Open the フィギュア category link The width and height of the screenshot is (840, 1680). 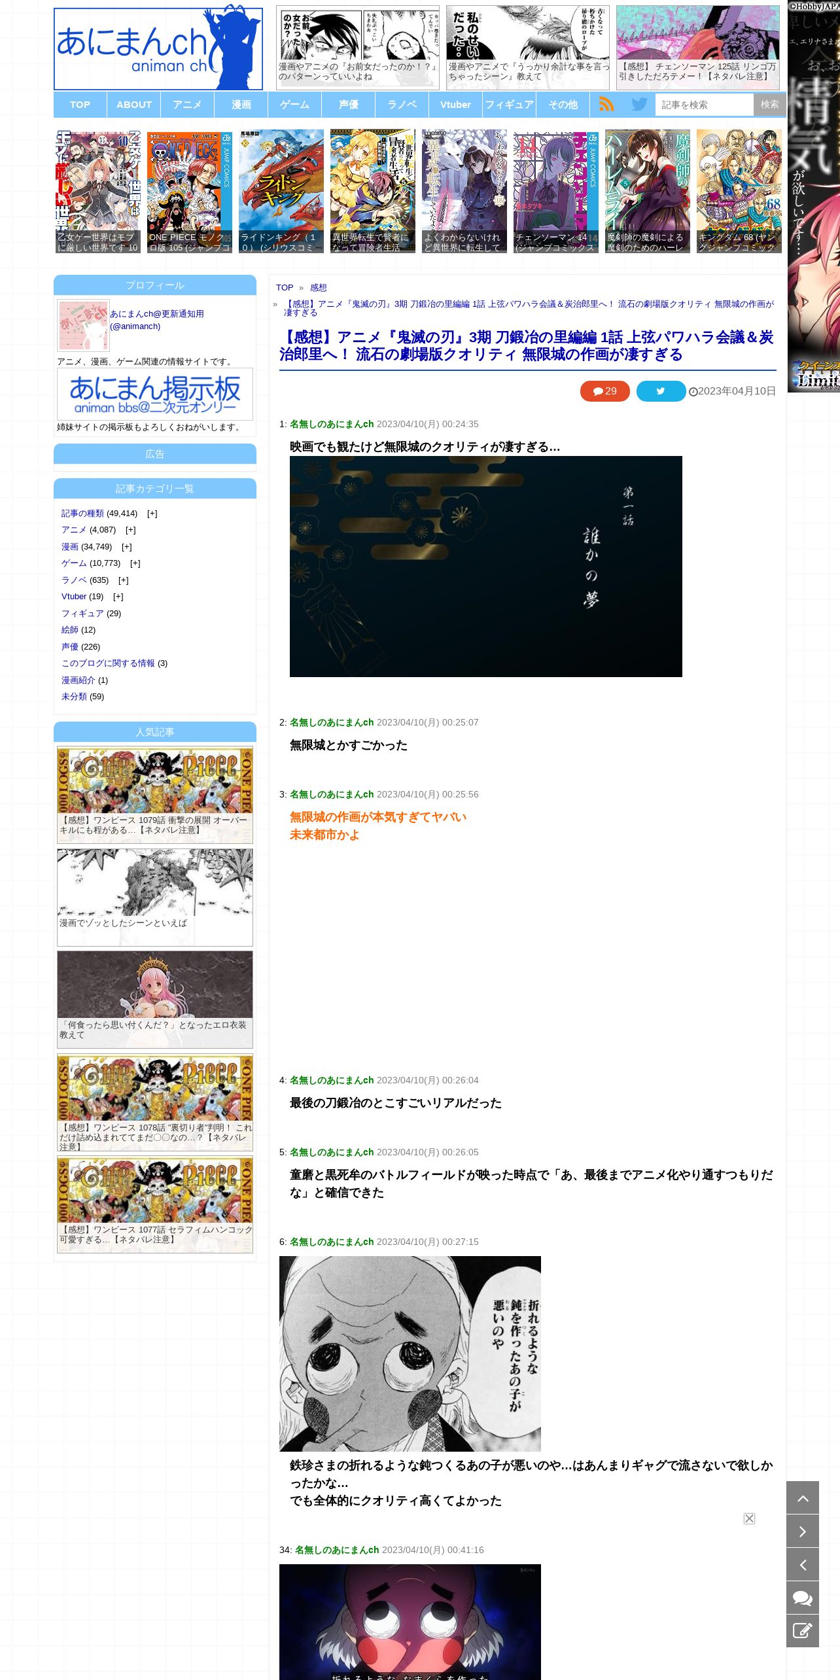[82, 614]
